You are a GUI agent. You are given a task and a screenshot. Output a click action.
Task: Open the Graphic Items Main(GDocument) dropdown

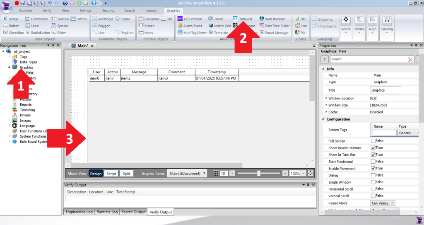coord(187,173)
